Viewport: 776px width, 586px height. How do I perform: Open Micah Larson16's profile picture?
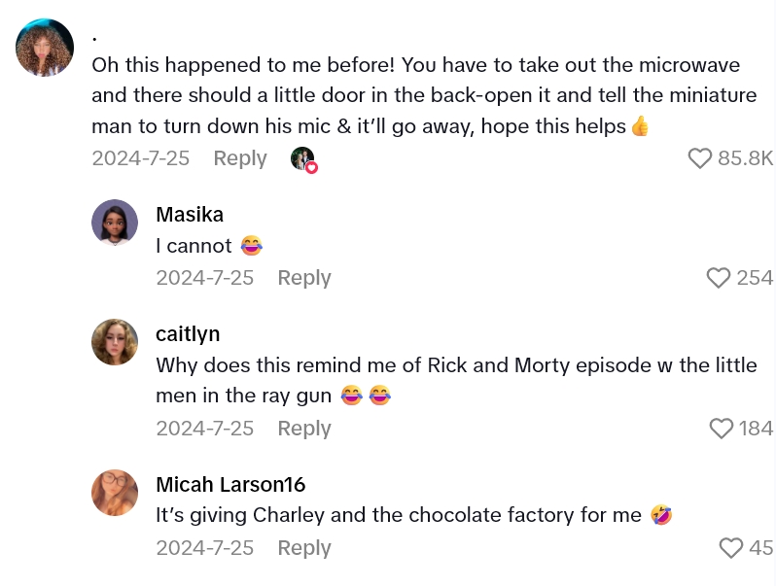pyautogui.click(x=115, y=493)
